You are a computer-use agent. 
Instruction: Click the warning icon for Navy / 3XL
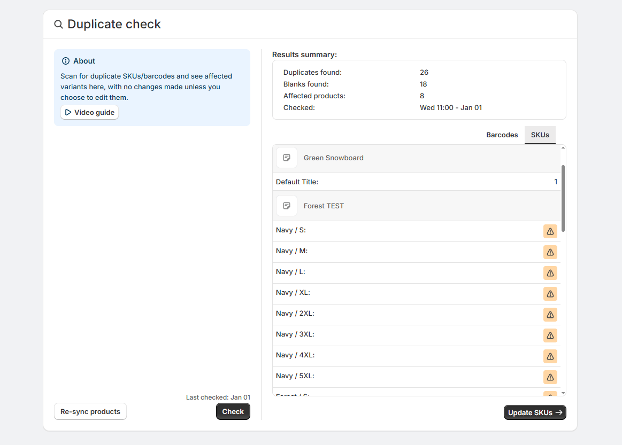click(550, 335)
